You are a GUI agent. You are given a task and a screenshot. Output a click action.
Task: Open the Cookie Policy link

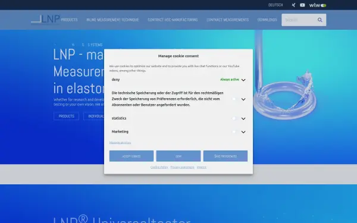159,167
